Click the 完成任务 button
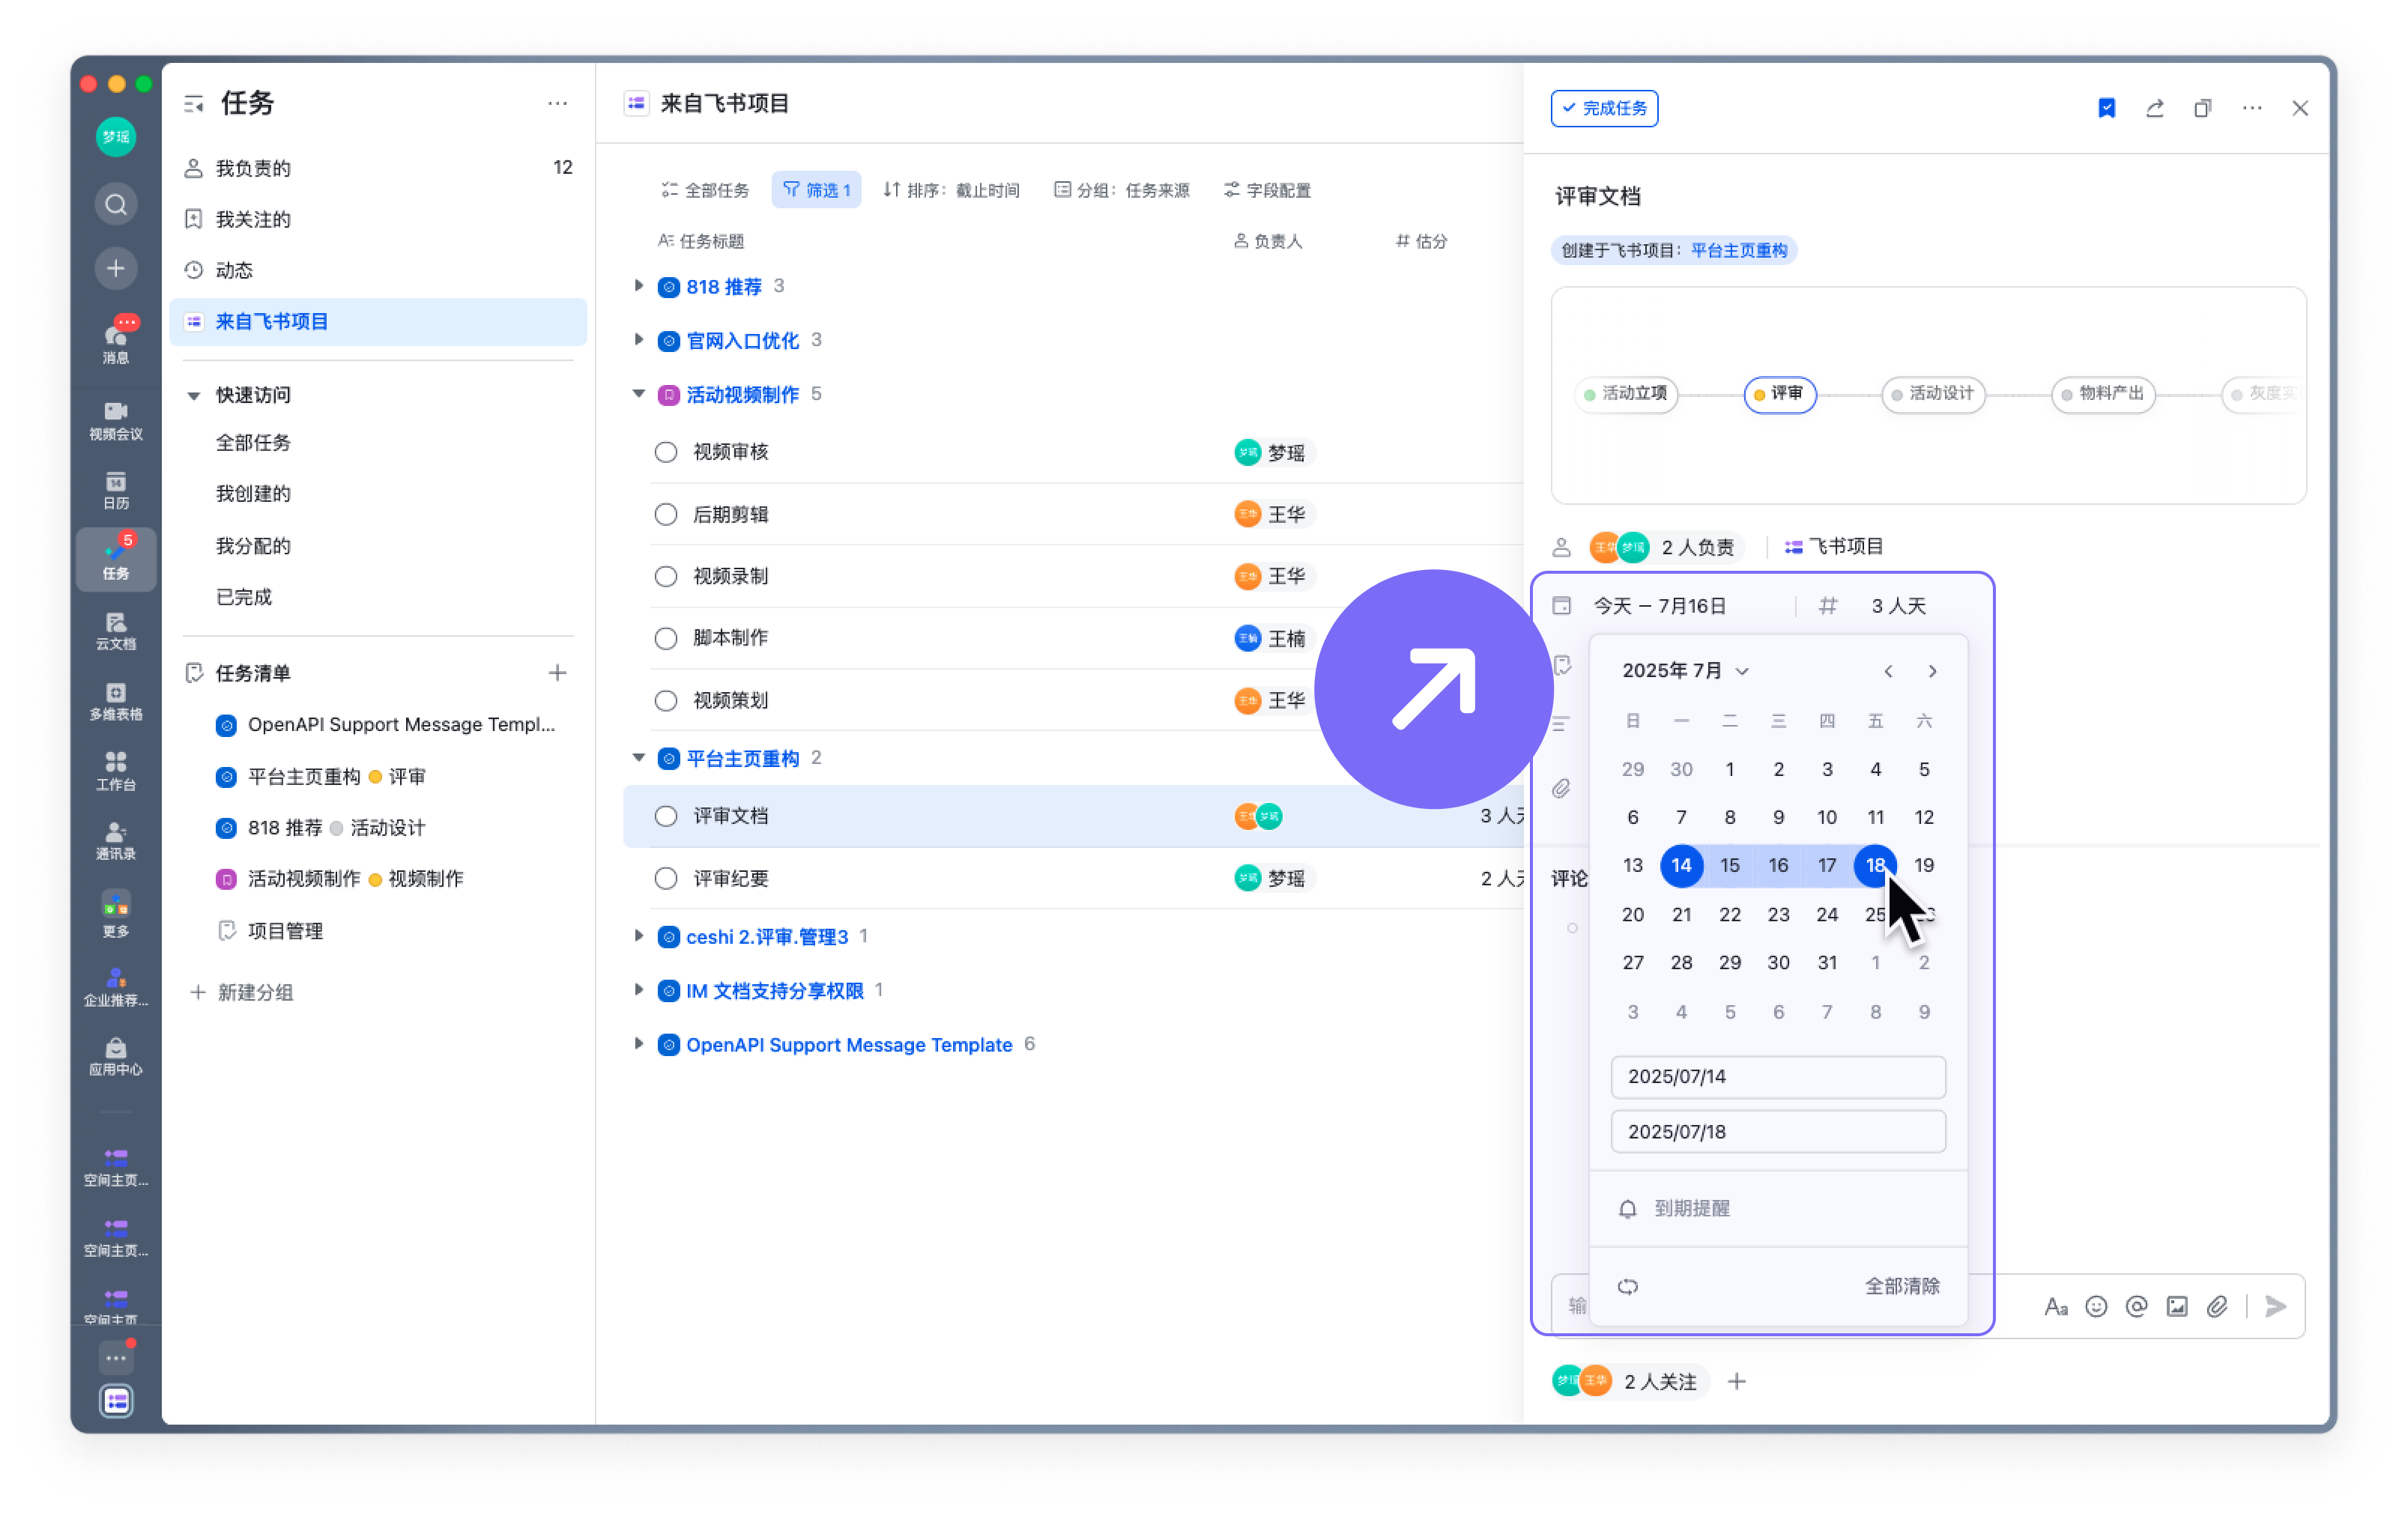 pyautogui.click(x=1604, y=108)
